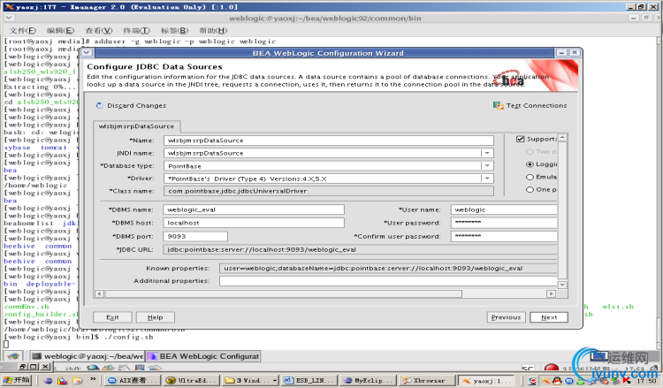Viewport: 663px width, 388px height.
Task: Open the Driver dropdown arrow
Action: point(487,179)
